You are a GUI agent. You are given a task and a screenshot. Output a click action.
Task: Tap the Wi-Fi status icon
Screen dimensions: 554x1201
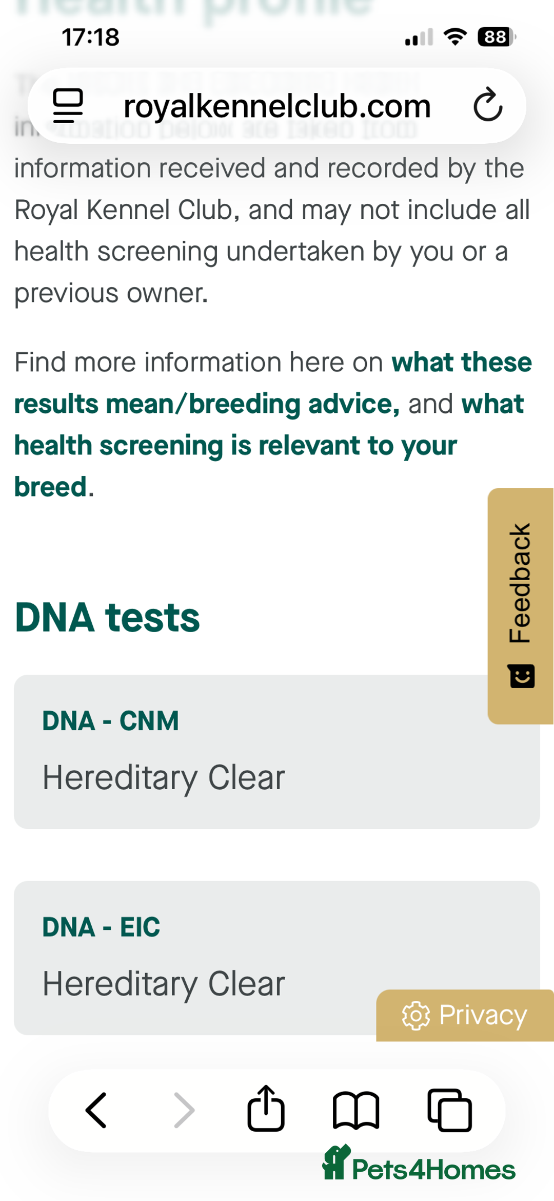pos(454,37)
